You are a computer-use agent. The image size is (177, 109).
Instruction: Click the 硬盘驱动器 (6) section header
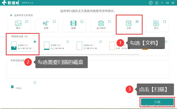pos(20,36)
